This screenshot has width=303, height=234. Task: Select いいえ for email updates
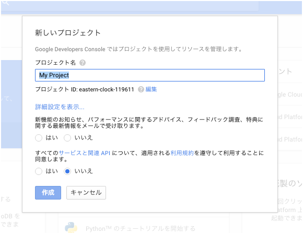67,138
